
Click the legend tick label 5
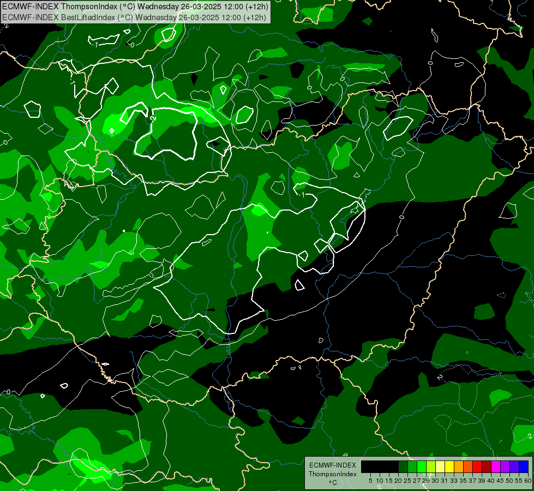point(370,481)
